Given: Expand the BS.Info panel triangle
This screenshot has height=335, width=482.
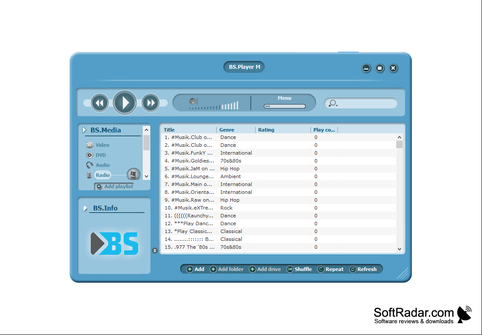Looking at the screenshot, I should [85, 209].
